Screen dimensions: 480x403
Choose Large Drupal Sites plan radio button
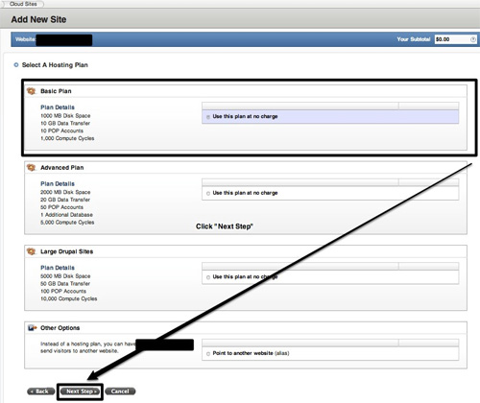pyautogui.click(x=208, y=277)
